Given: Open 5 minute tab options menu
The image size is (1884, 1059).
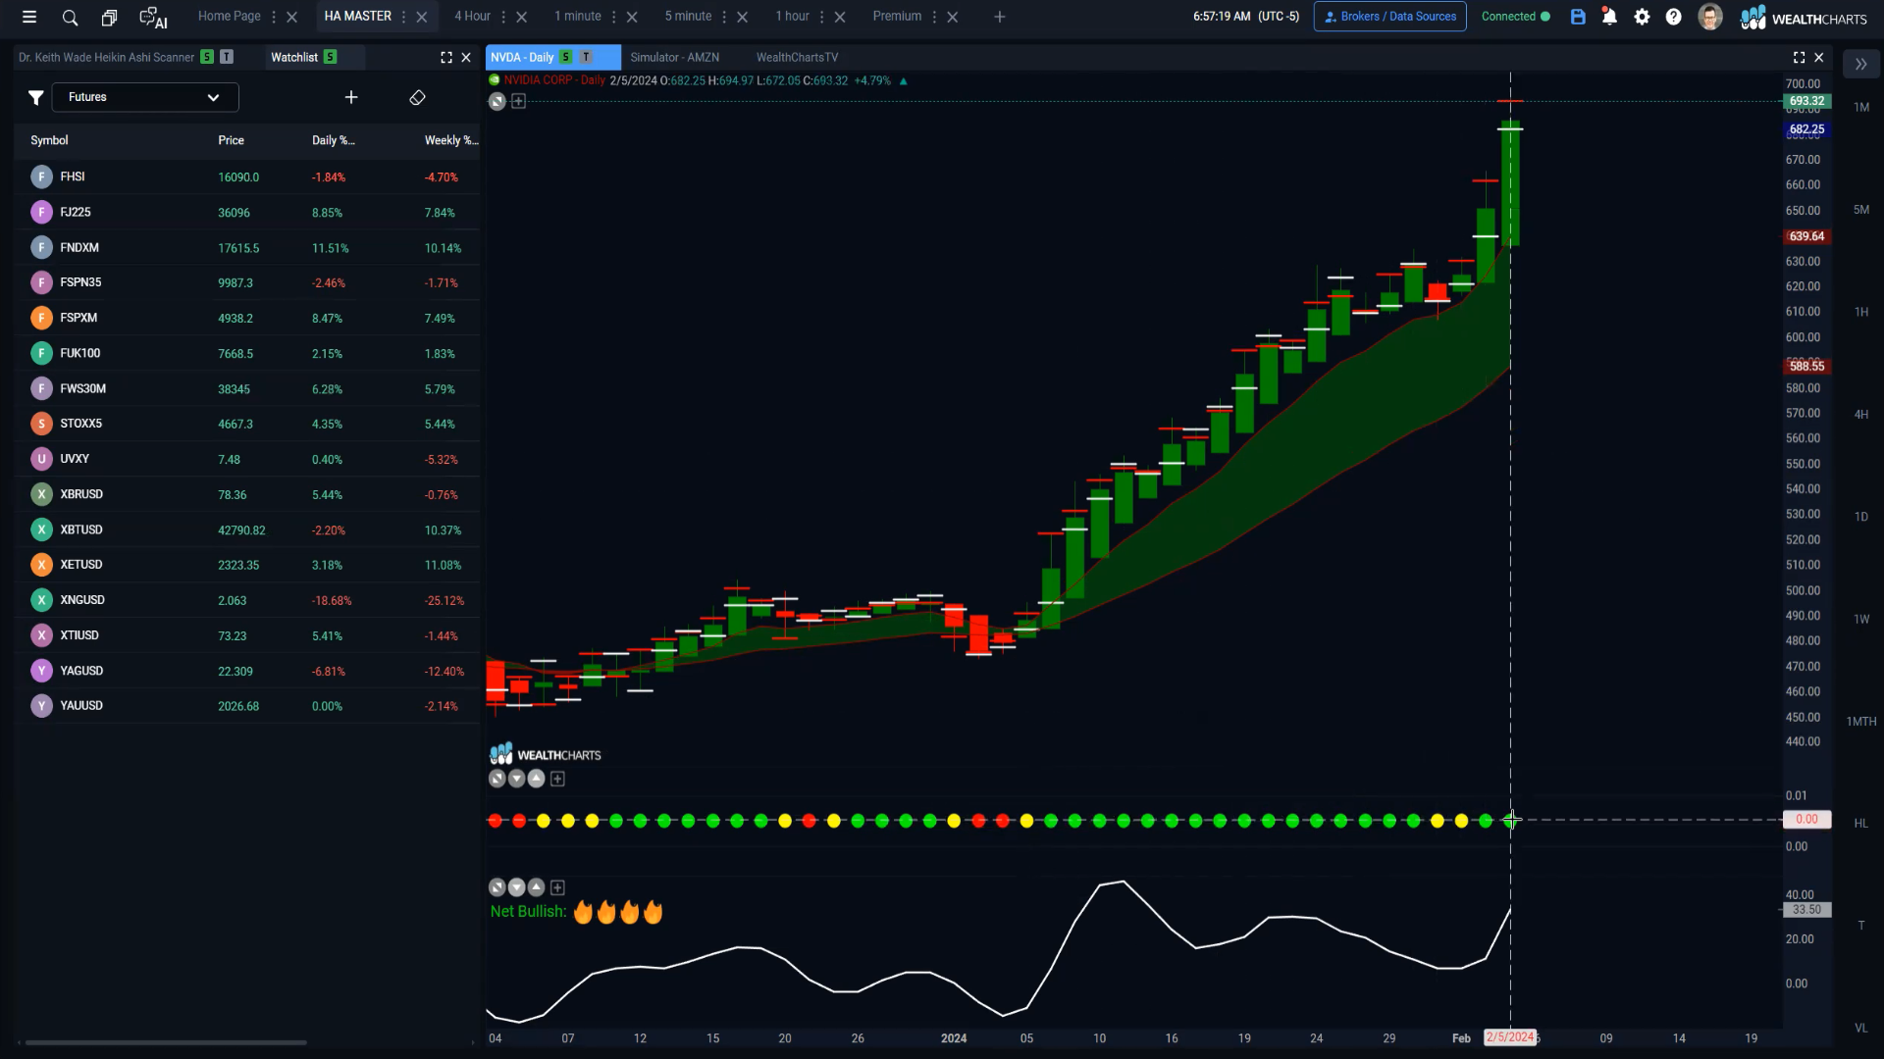Looking at the screenshot, I should coord(724,17).
